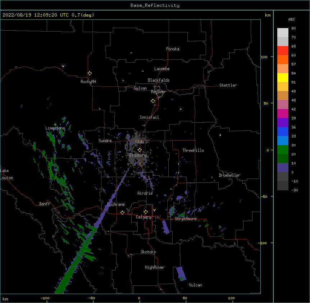Pick the bright green 20-30 dBZ legend swatch

[x=283, y=150]
